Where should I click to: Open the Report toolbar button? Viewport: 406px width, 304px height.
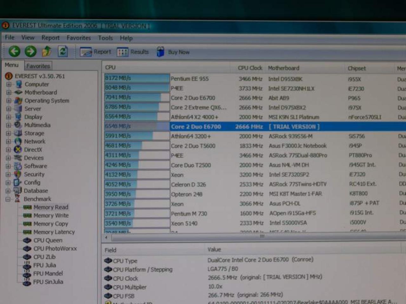click(x=95, y=52)
